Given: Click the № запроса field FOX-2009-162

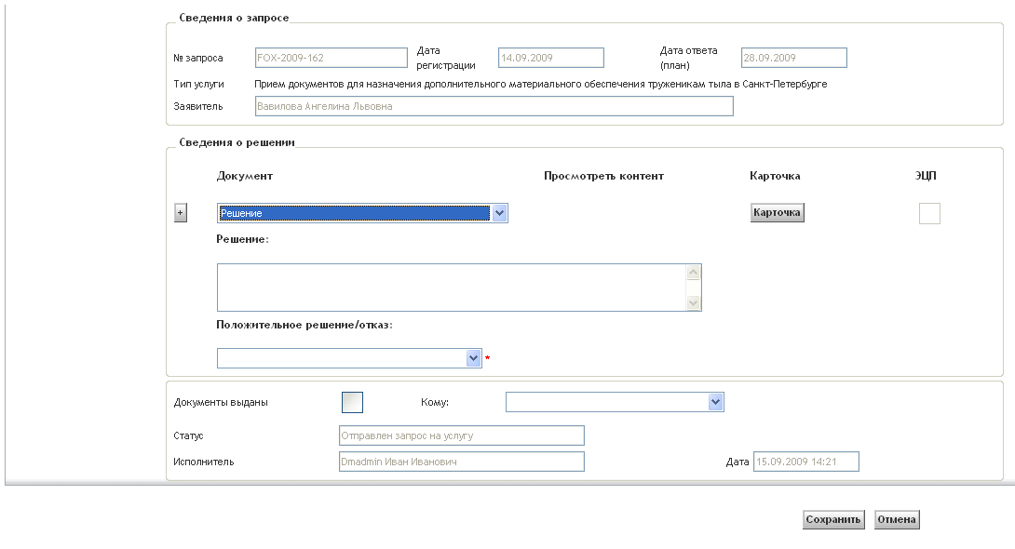Looking at the screenshot, I should pyautogui.click(x=332, y=58).
